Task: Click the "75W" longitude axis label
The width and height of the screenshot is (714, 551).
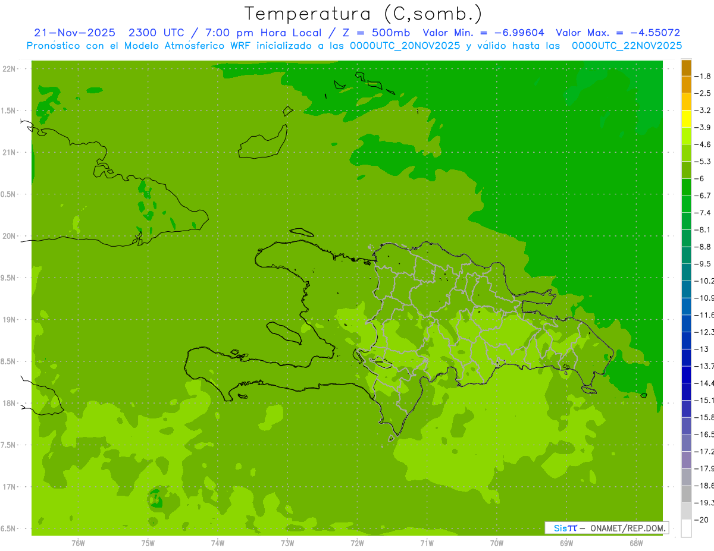Action: tap(148, 543)
